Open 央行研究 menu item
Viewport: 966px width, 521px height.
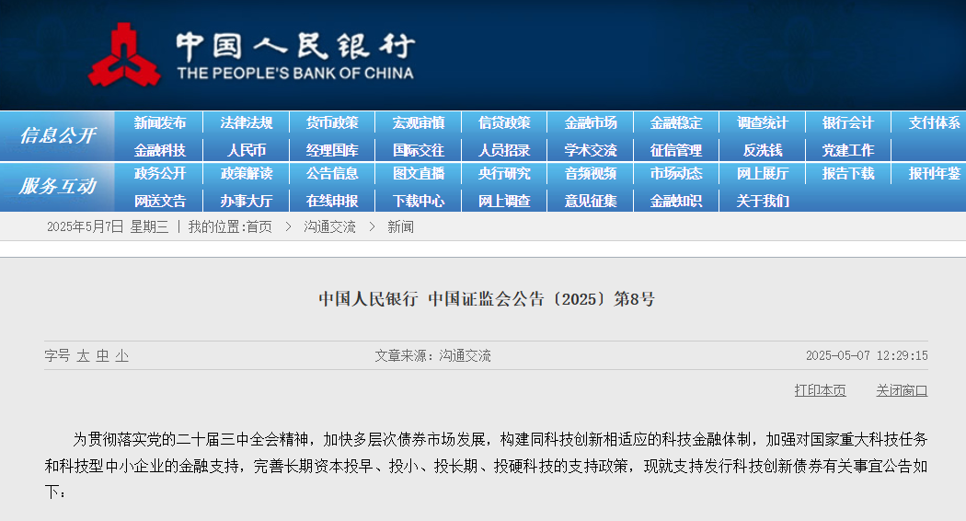point(504,174)
